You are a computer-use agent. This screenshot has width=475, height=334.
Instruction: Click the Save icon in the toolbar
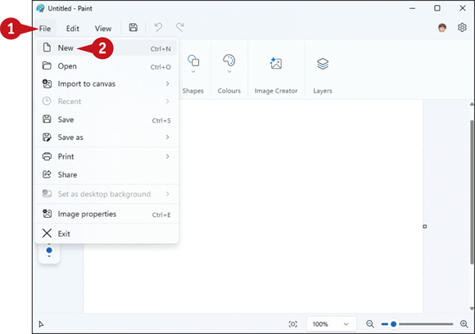pos(133,28)
